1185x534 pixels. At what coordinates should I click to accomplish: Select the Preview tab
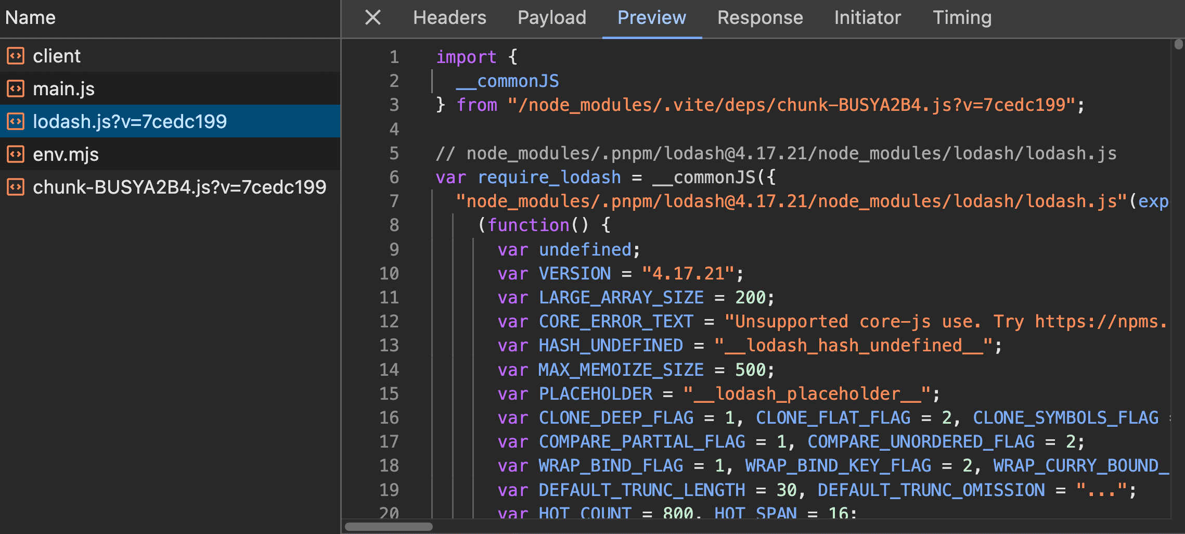(x=651, y=17)
